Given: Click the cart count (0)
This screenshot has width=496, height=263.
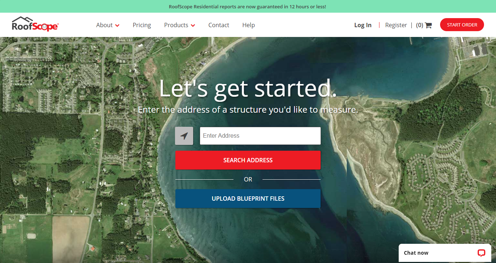Looking at the screenshot, I should coord(419,25).
